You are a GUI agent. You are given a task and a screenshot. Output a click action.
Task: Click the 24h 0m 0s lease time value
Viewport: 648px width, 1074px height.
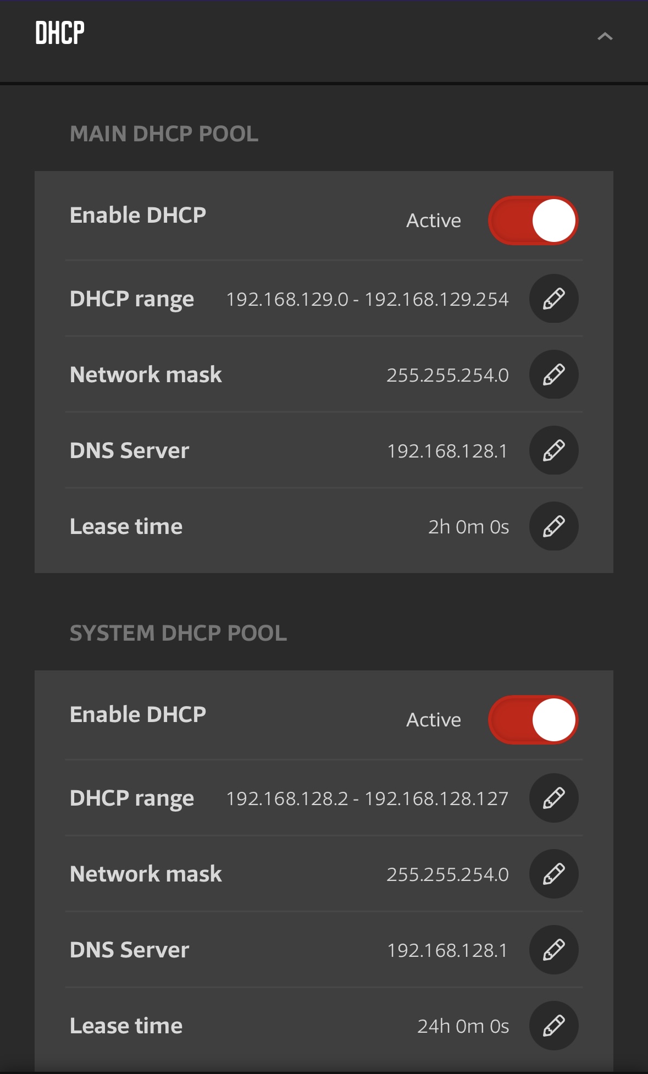(463, 1026)
